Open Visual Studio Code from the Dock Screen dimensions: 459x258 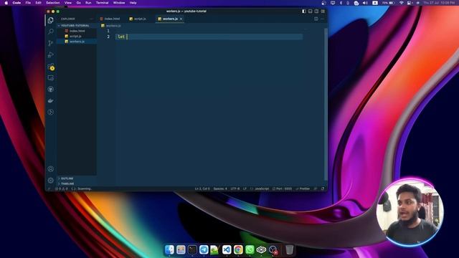(x=227, y=249)
